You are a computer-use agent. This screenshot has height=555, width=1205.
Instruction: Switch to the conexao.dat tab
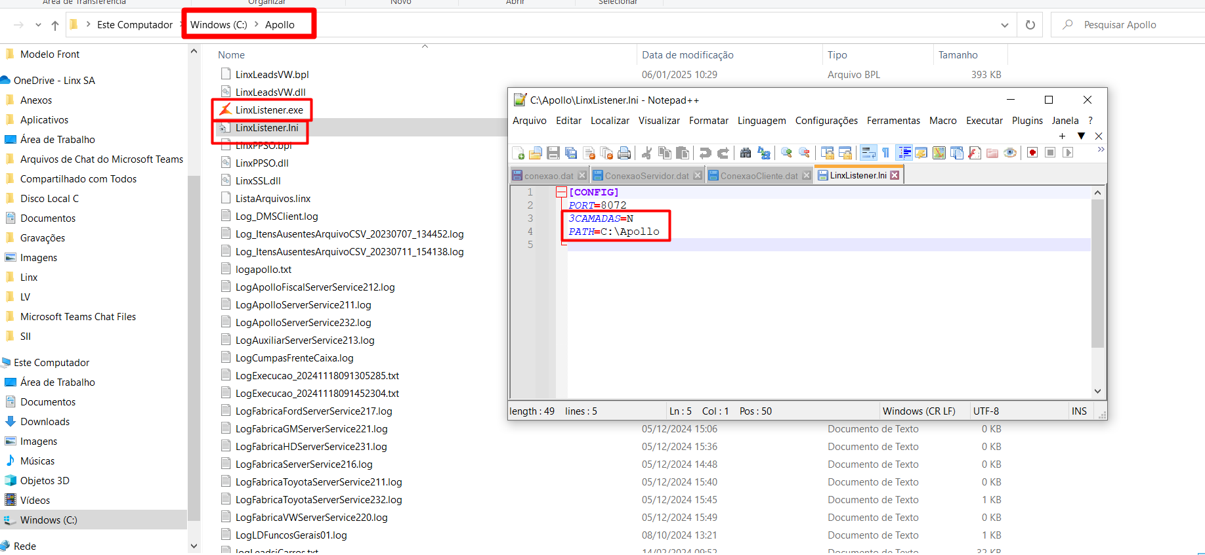point(549,176)
